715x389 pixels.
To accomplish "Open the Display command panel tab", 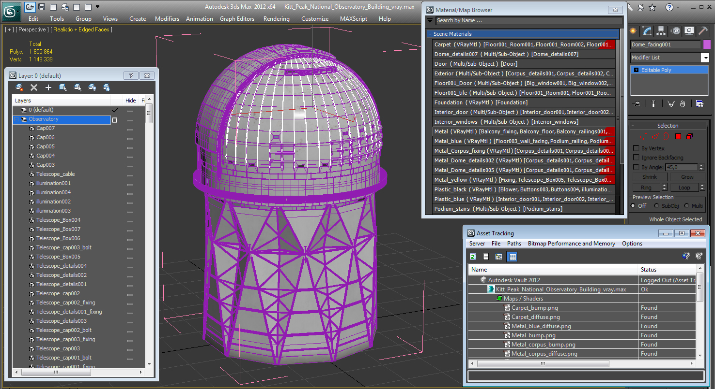I will pos(690,31).
